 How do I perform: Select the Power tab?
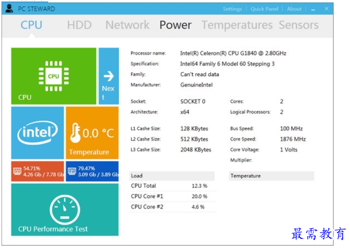(175, 25)
